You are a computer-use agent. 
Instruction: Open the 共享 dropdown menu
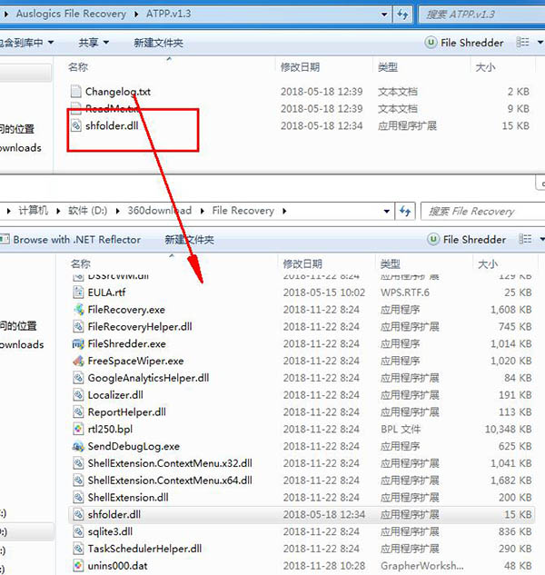tap(94, 43)
